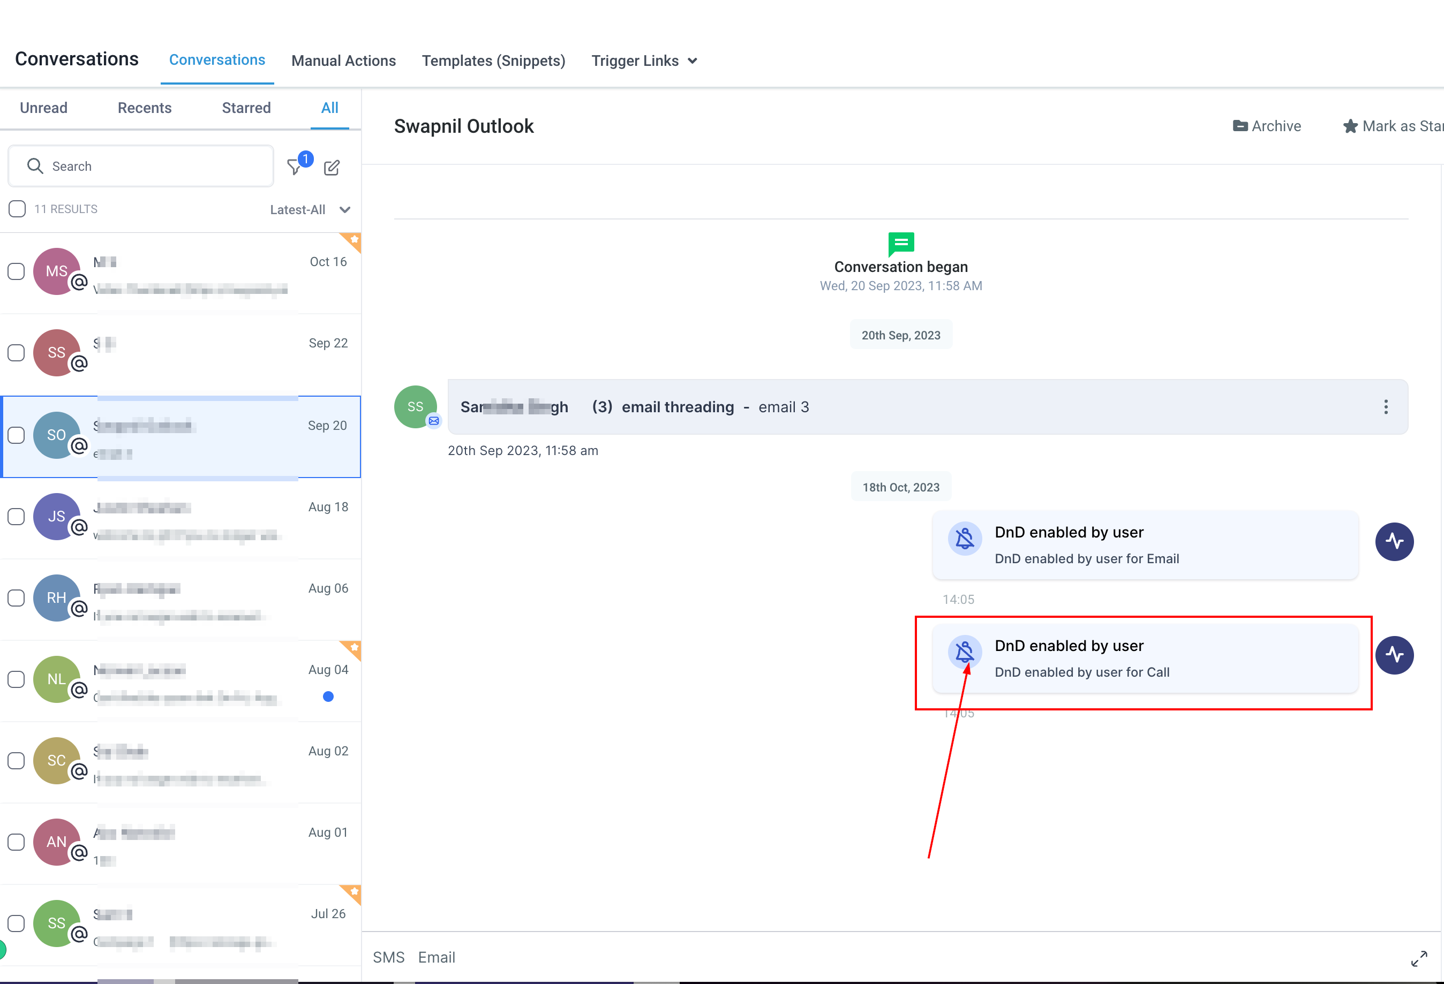Check the Aug 06 RH conversation checkbox
Image resolution: width=1444 pixels, height=984 pixels.
16,597
